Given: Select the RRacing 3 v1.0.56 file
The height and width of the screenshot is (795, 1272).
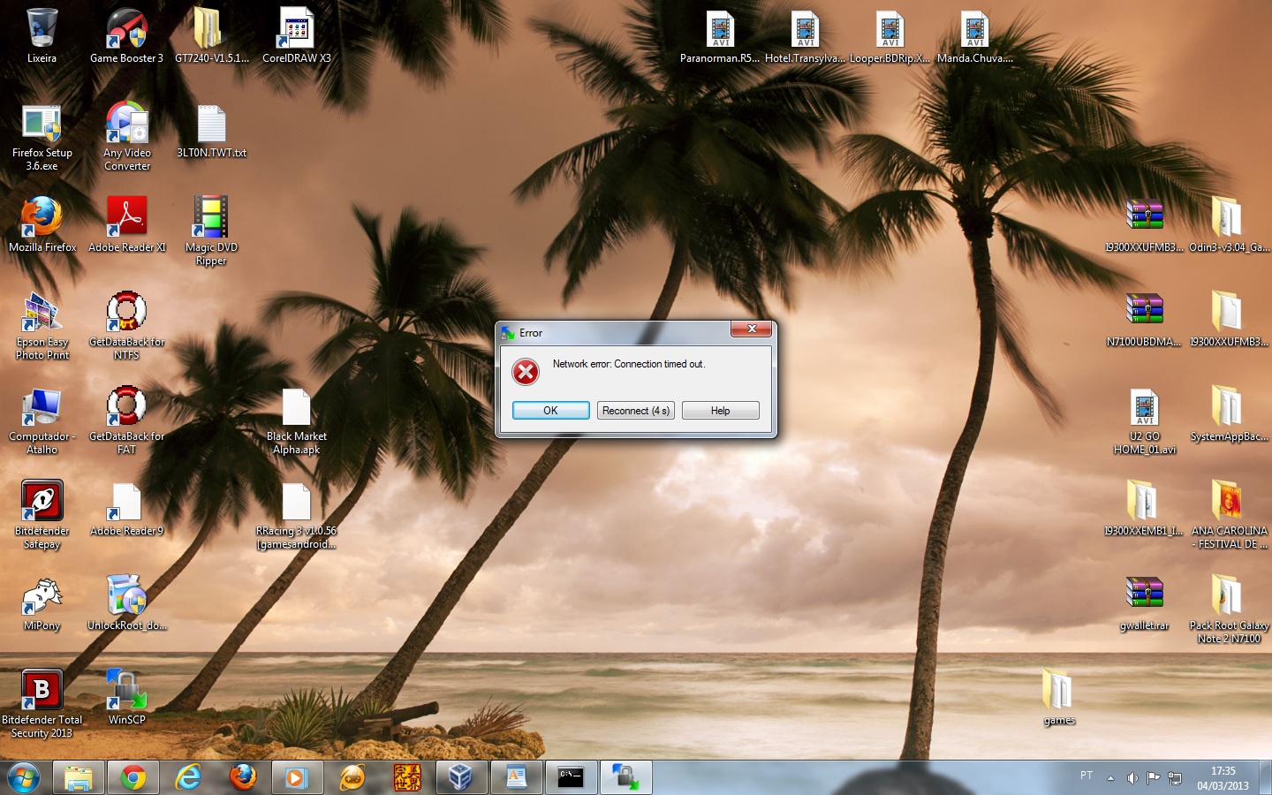Looking at the screenshot, I should coord(296,515).
